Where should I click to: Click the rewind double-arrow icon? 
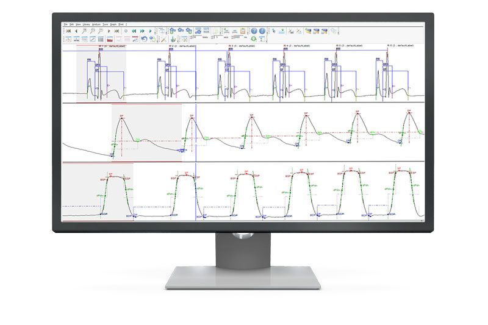(134, 30)
